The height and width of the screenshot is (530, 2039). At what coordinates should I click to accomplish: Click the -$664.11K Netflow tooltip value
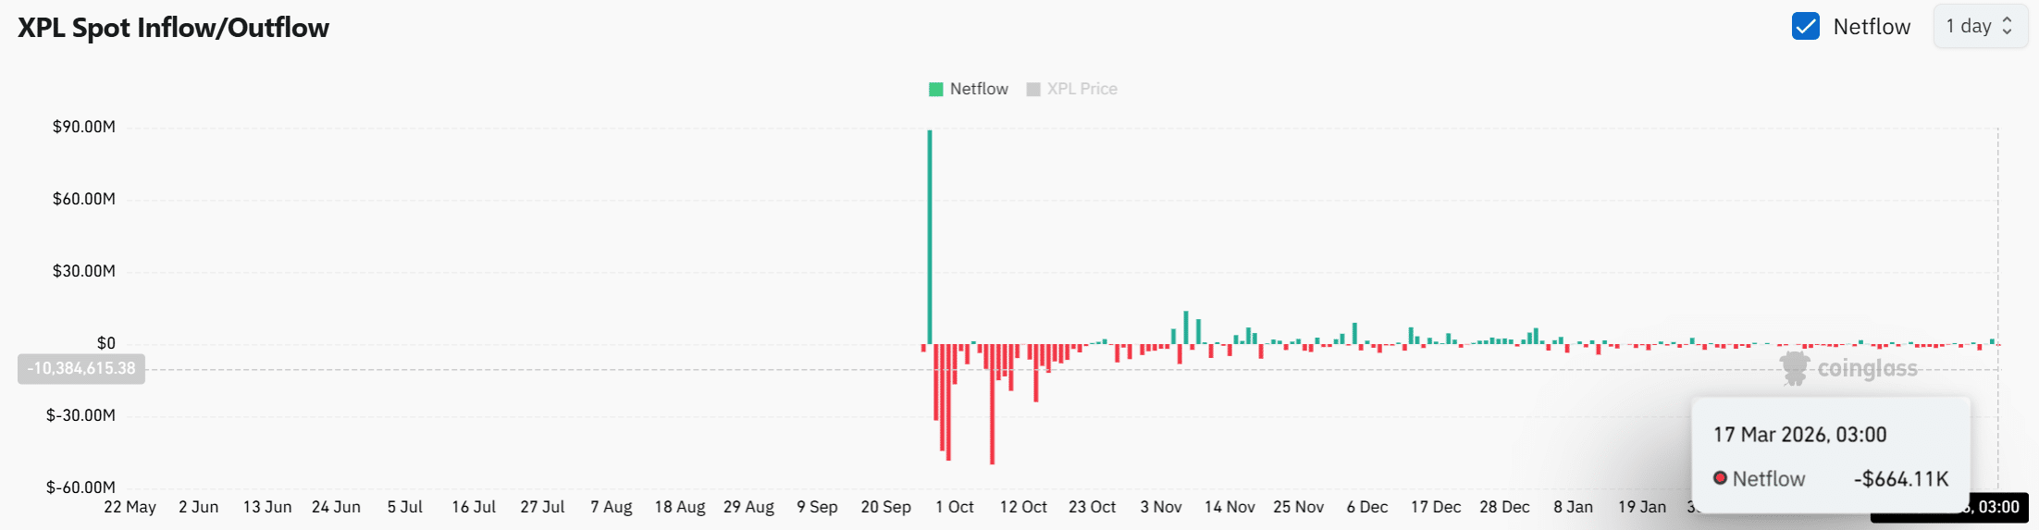tap(1901, 478)
